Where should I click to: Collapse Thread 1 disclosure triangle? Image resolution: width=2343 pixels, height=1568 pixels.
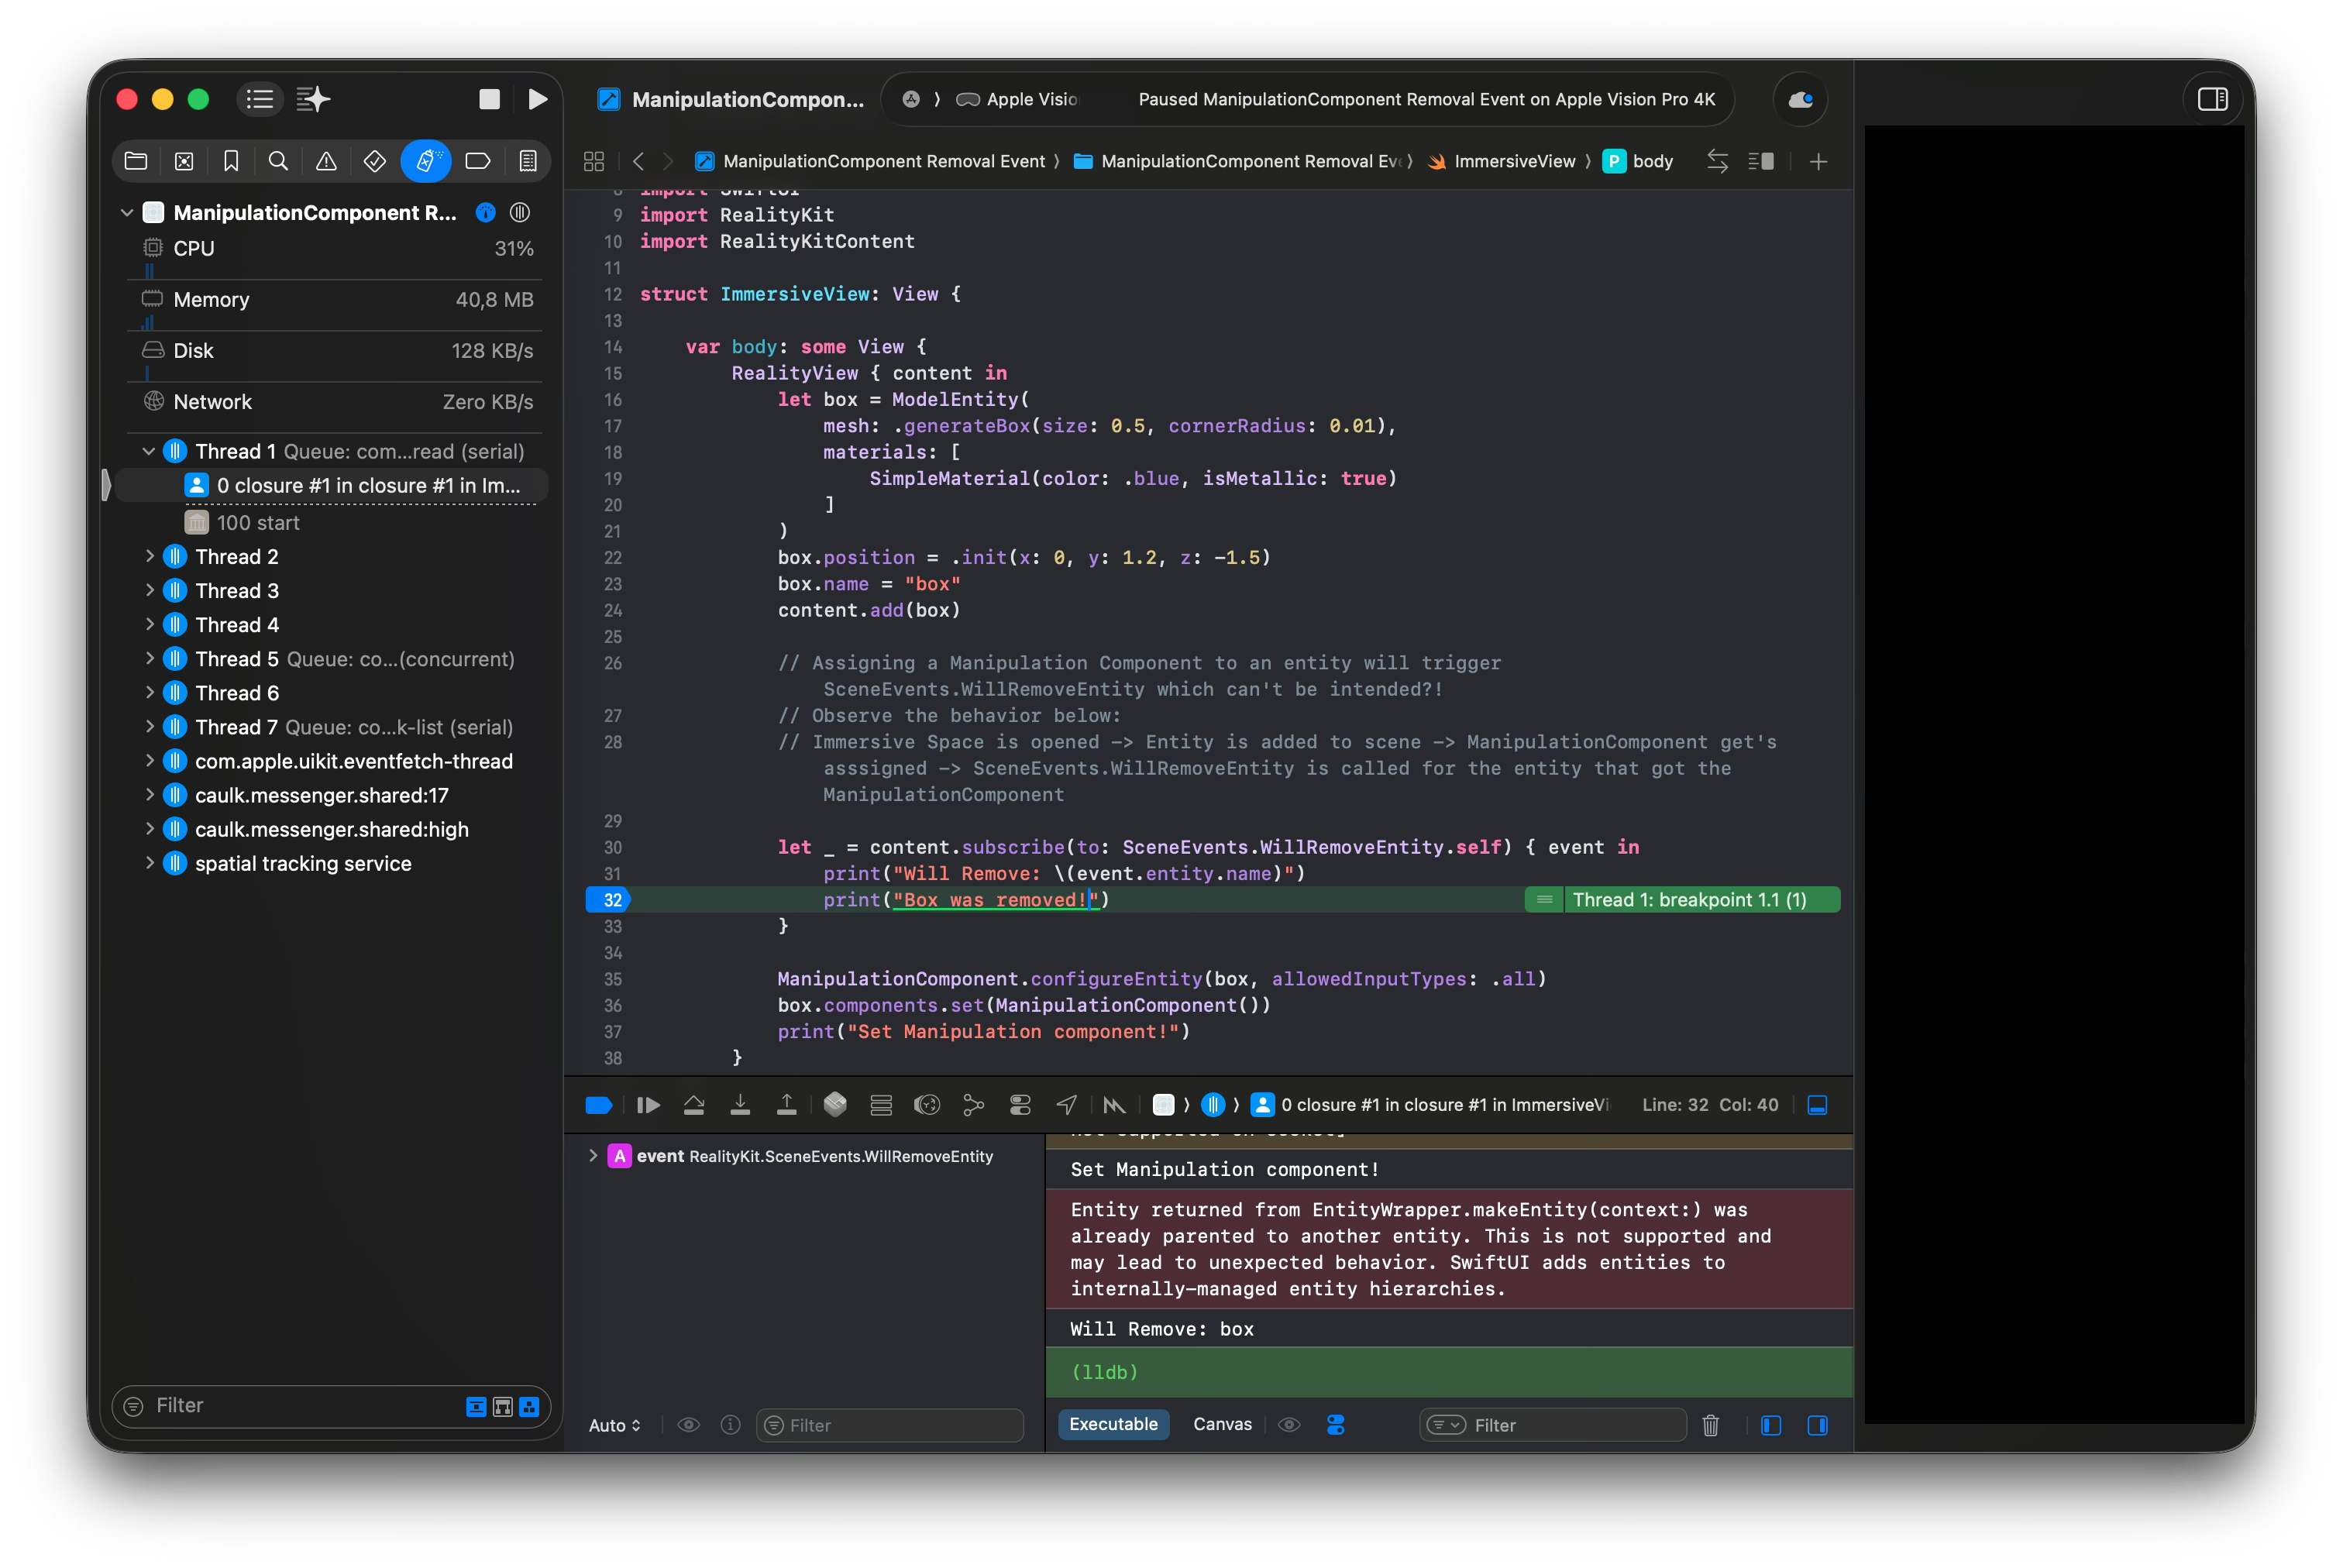coord(149,452)
